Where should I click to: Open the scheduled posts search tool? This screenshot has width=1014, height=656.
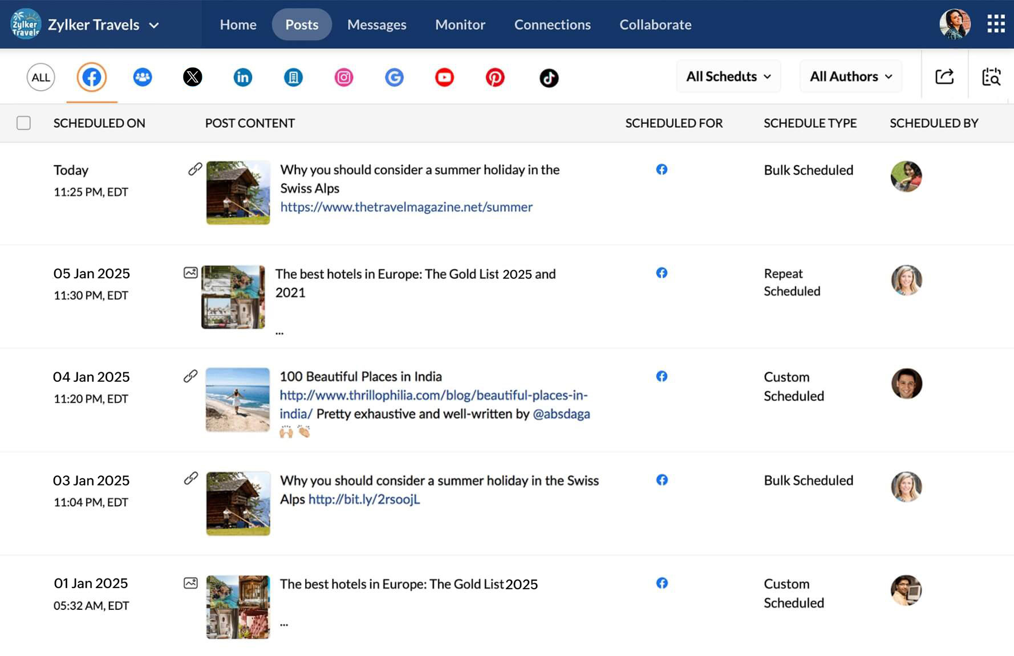point(991,77)
